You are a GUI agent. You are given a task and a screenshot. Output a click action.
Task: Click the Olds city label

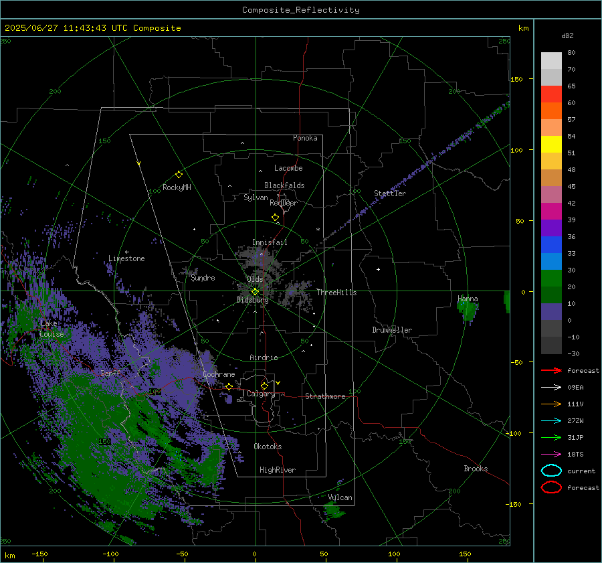tap(255, 279)
